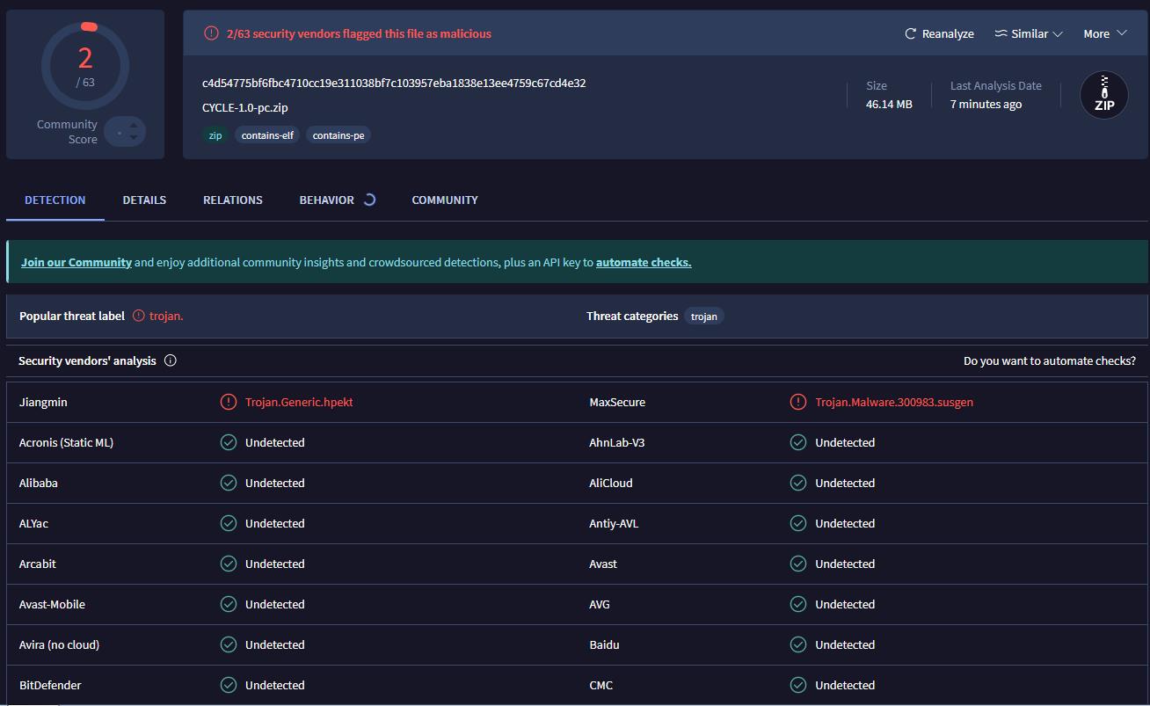Click the Similar files icon
Viewport: 1150px width, 706px height.
coord(1001,33)
